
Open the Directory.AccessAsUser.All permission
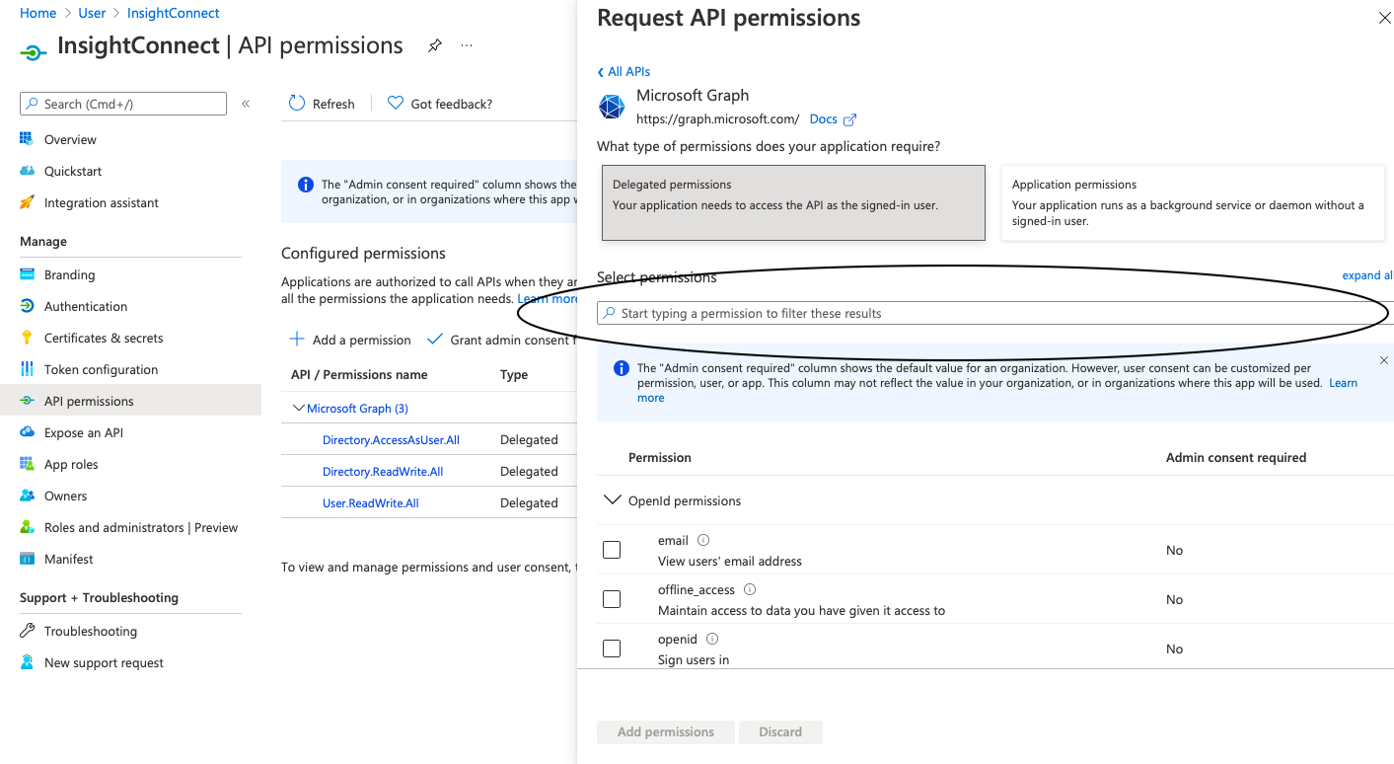pyautogui.click(x=391, y=439)
